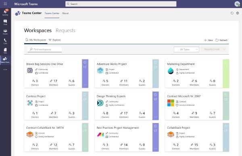Click Microsoft logo on Contract Microsoft card
The width and height of the screenshot is (242, 156).
click(x=171, y=103)
